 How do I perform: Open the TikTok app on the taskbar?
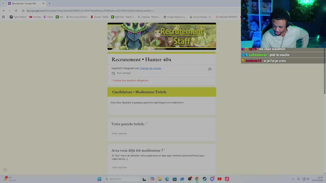pyautogui.click(x=227, y=179)
